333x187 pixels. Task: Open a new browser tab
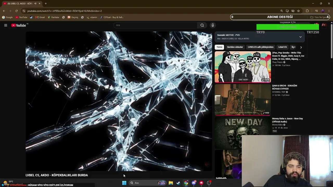[46, 4]
